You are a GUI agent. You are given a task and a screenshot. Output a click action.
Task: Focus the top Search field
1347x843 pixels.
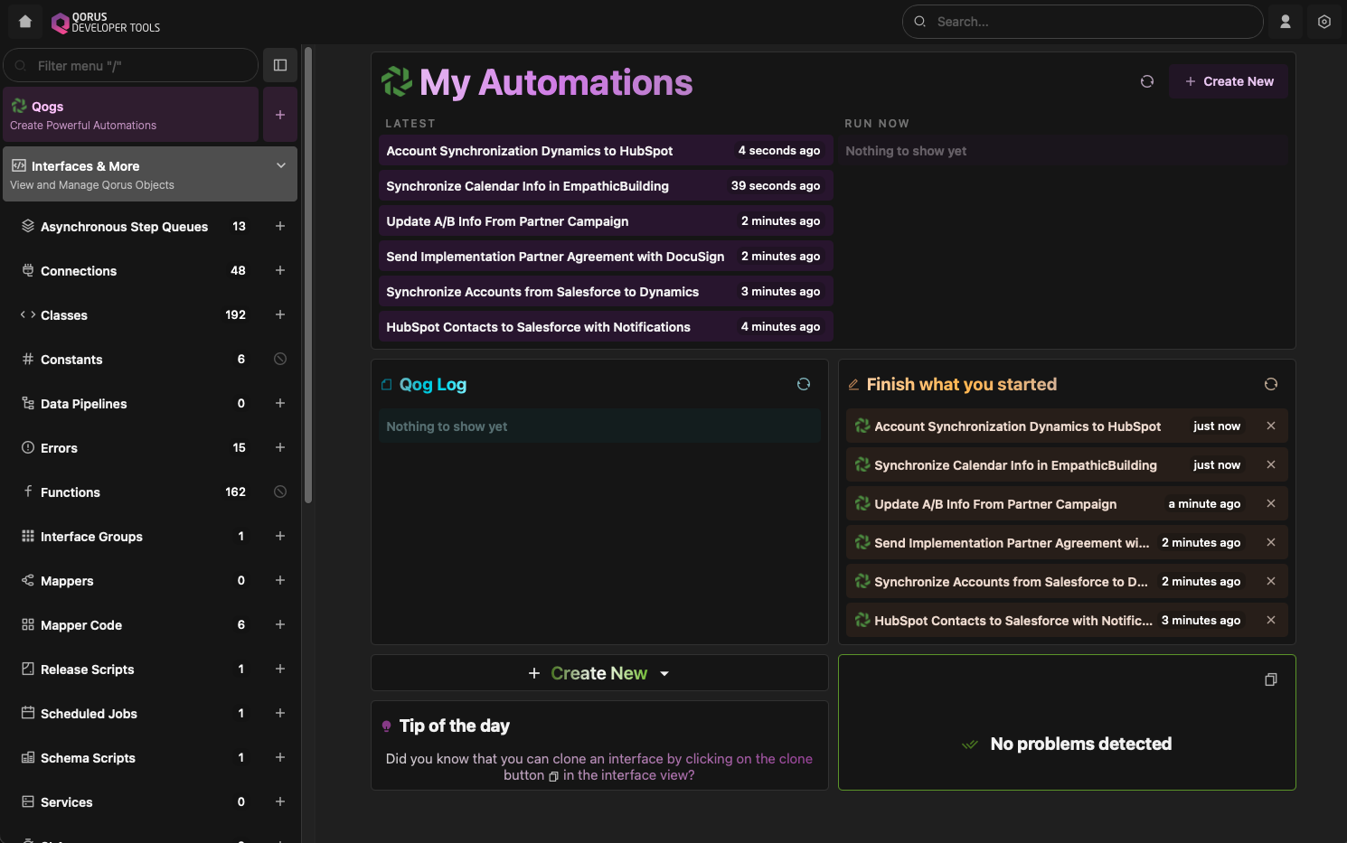click(1082, 22)
